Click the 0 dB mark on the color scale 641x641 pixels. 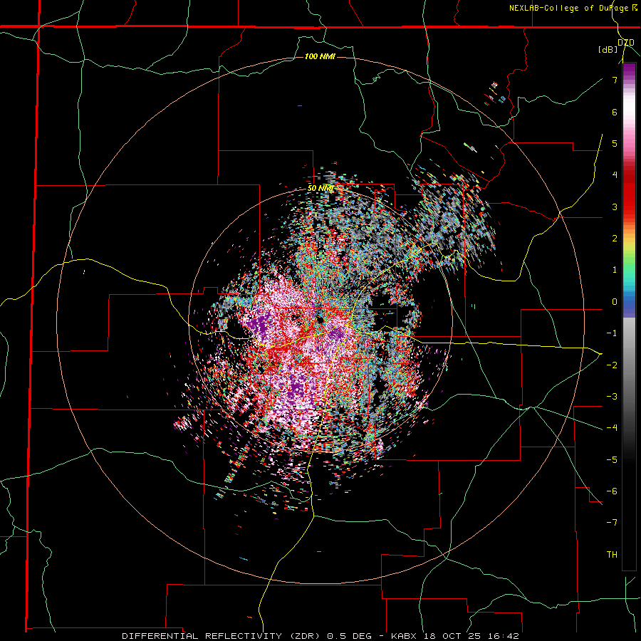[x=615, y=302]
